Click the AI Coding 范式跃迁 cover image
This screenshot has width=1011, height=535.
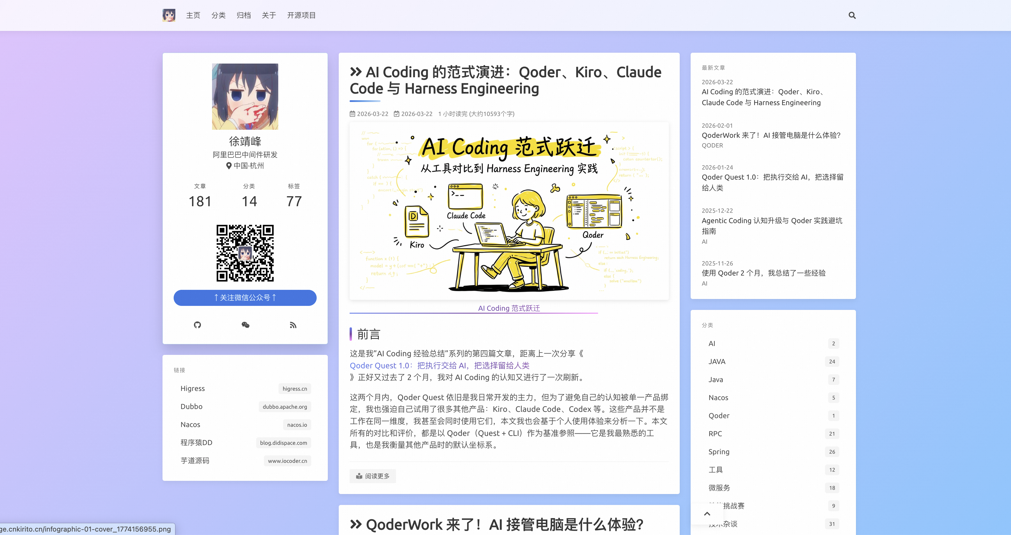tap(509, 211)
